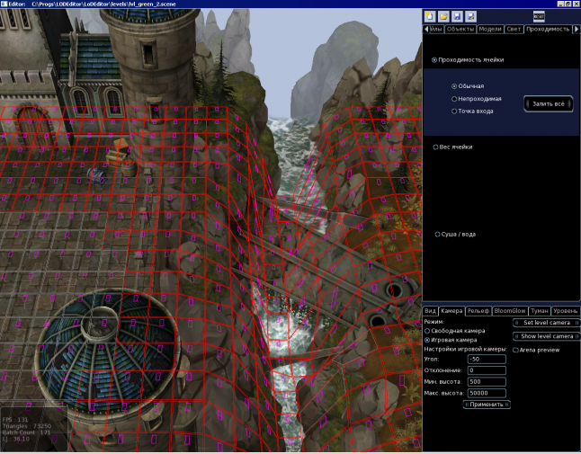The image size is (581, 454).
Task: Expand the Вес ячейки section
Action: [436, 146]
